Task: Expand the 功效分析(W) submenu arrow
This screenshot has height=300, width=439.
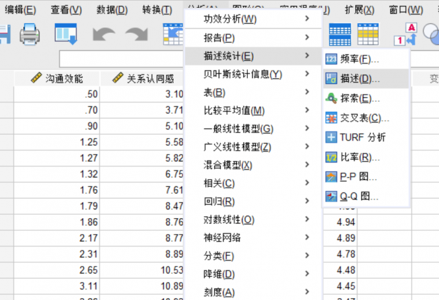Action: (x=307, y=19)
